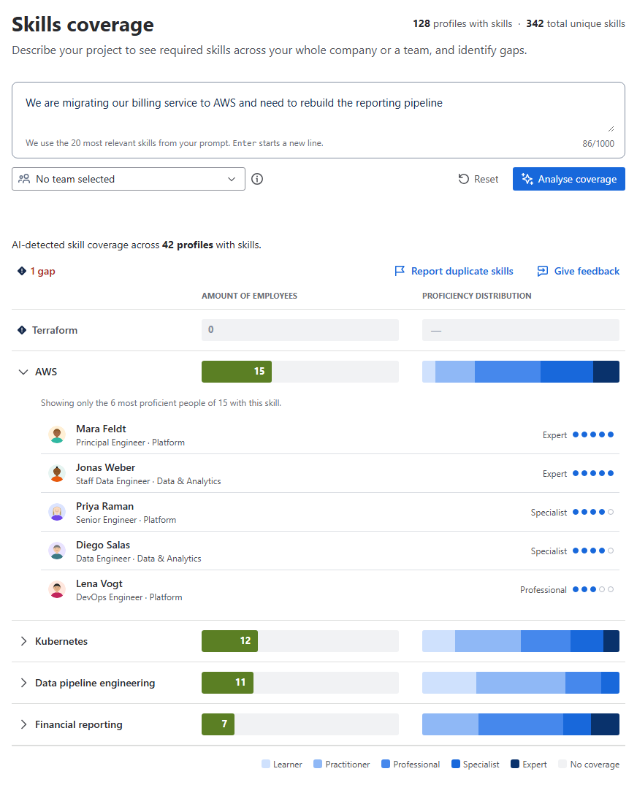The image size is (637, 793).
Task: Open Mara Feldt's avatar
Action: (x=57, y=435)
